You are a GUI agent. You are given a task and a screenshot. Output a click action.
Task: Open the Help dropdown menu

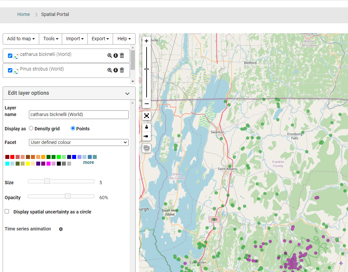tap(124, 39)
